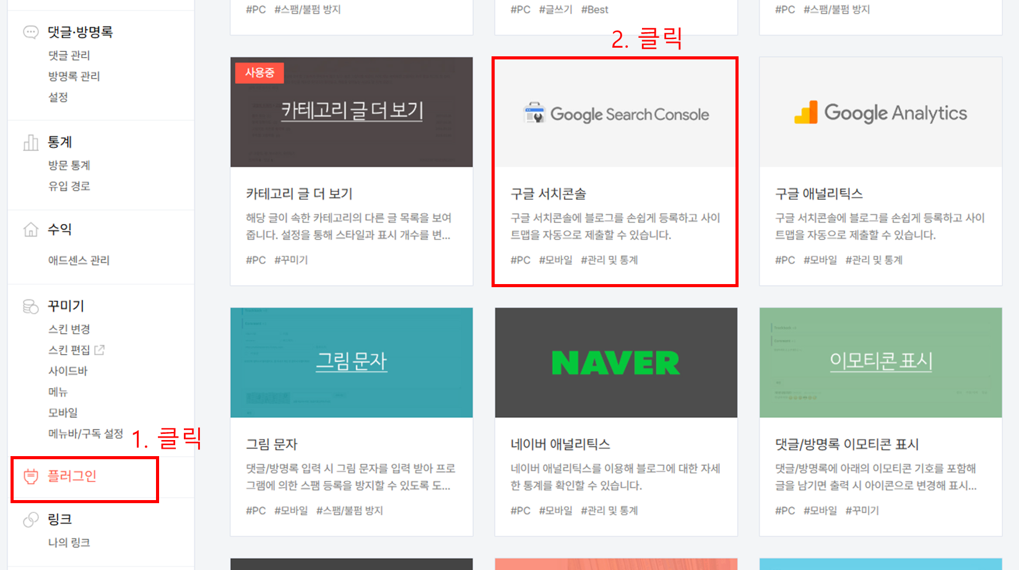1019x570 pixels.
Task: Click the 카테고리 글 더 보기 title text
Action: coord(300,194)
